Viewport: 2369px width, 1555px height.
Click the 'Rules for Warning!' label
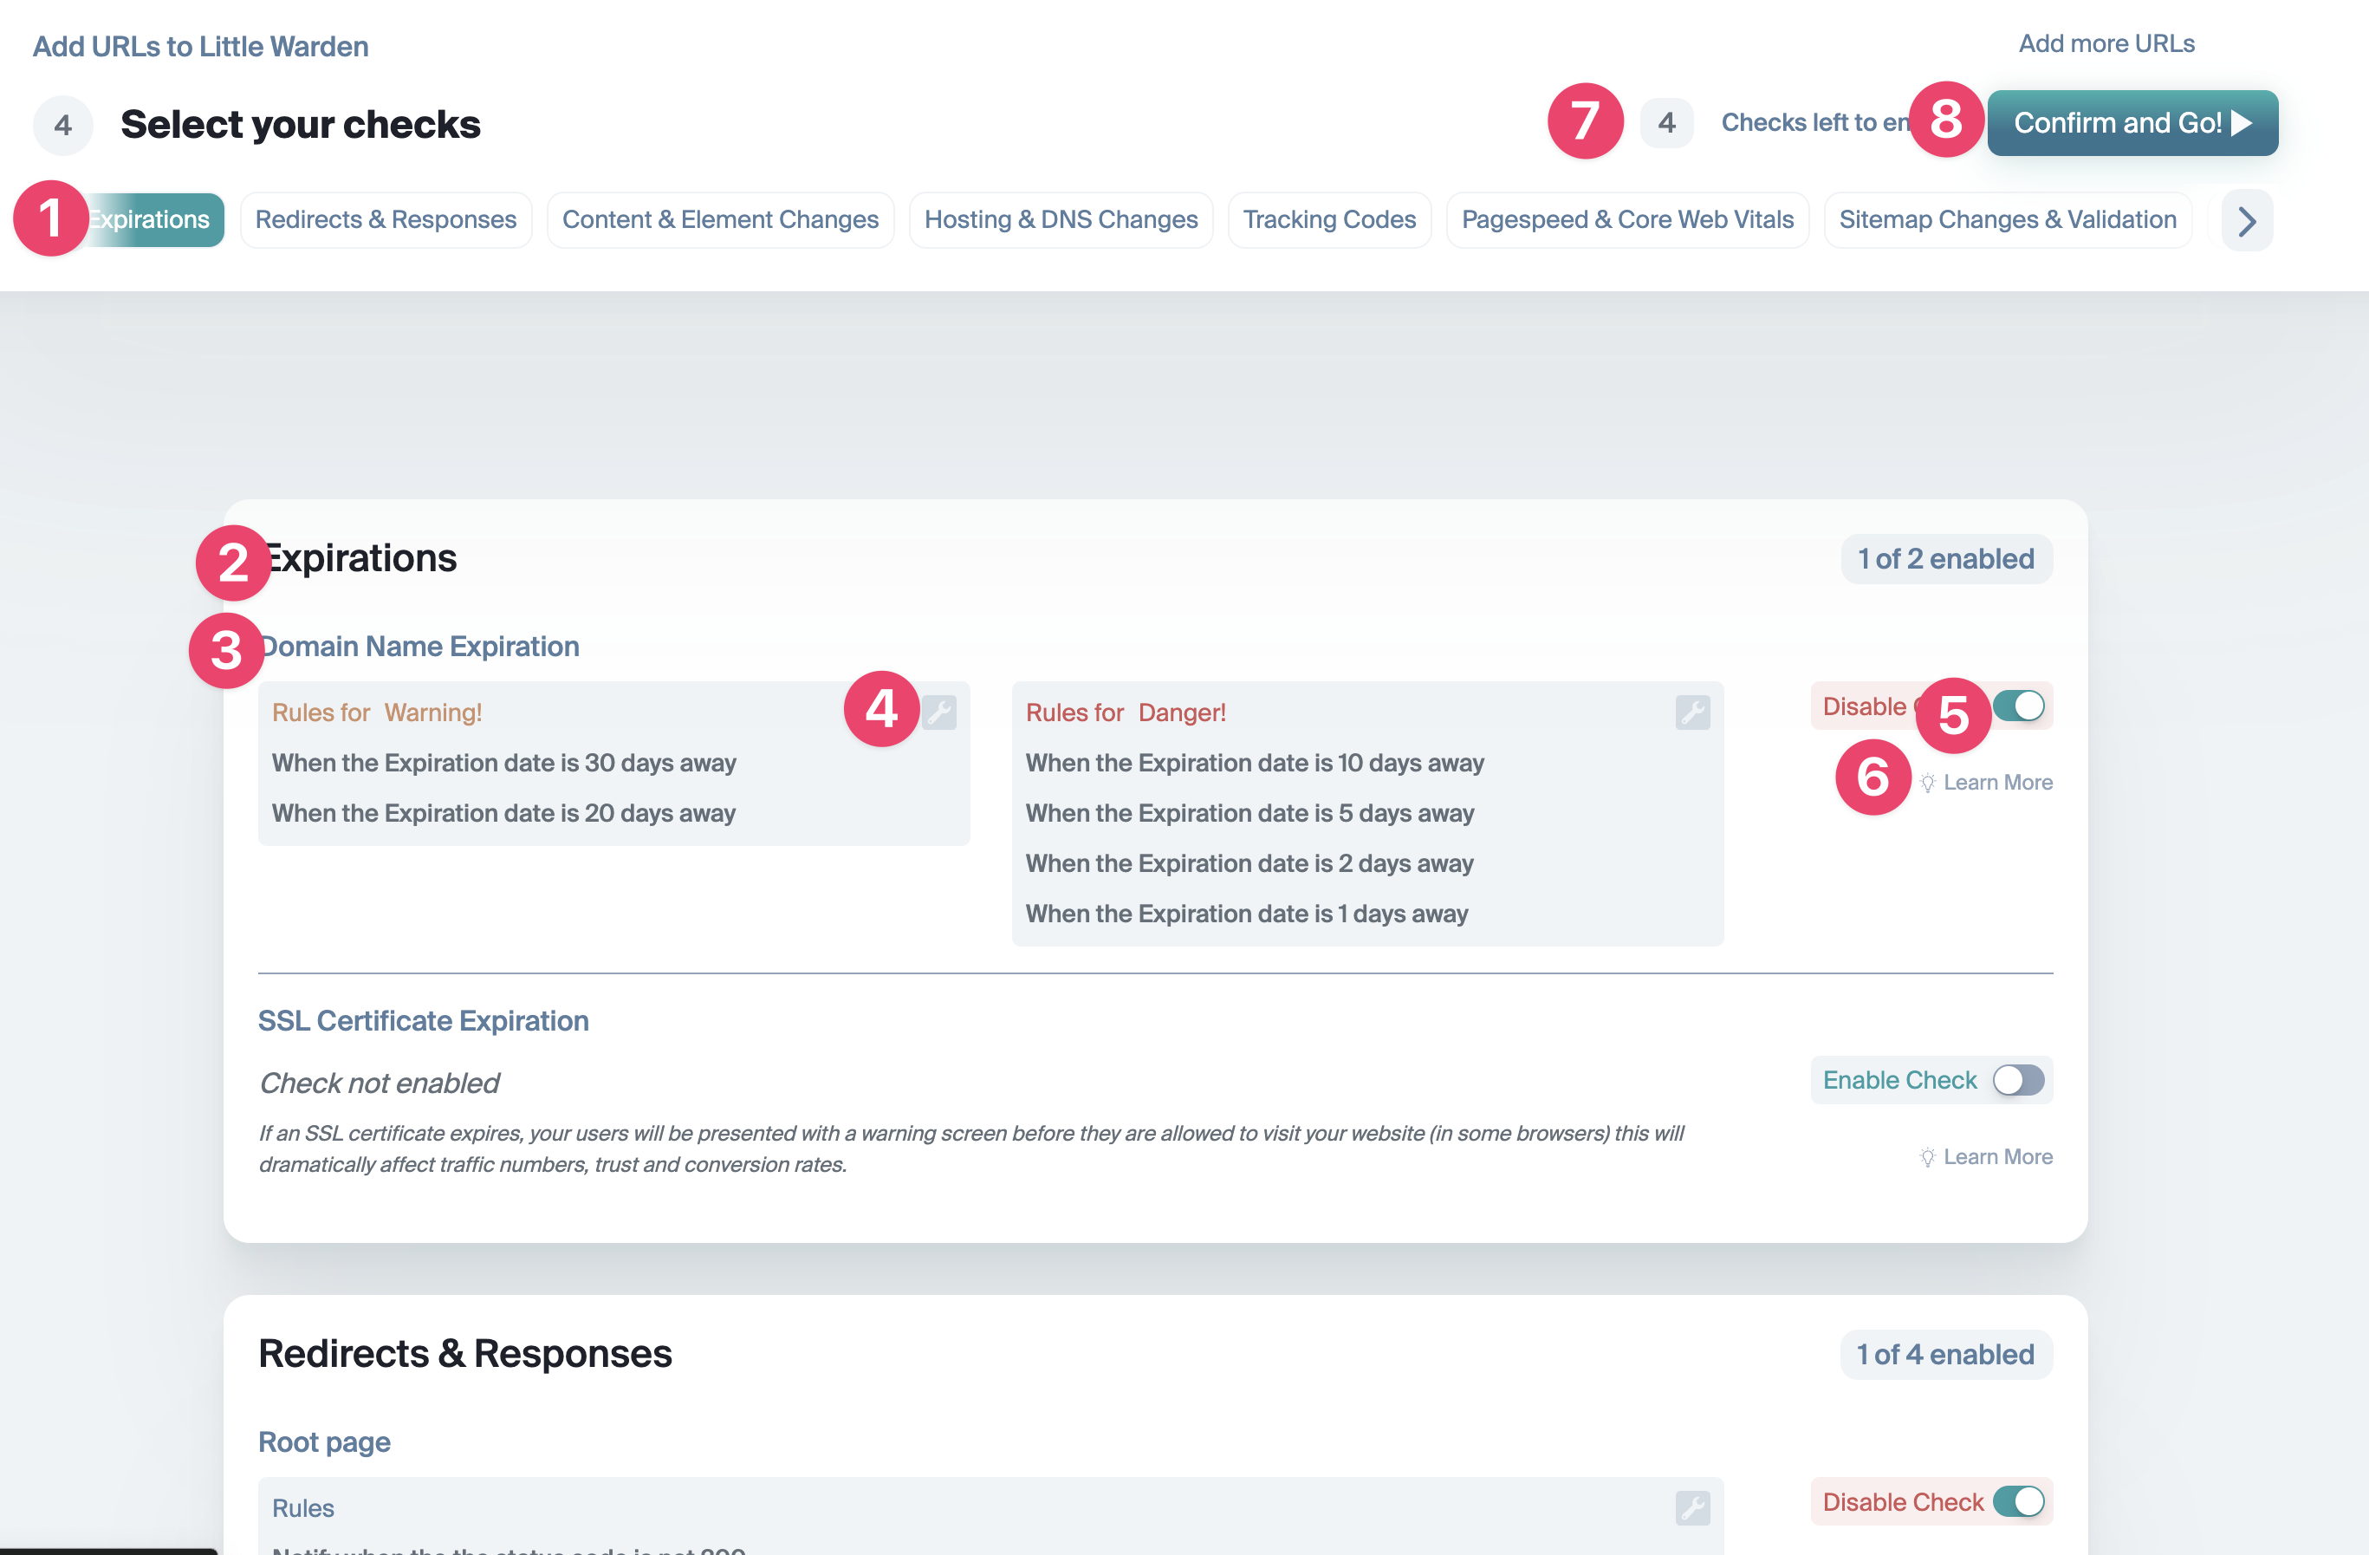[377, 712]
